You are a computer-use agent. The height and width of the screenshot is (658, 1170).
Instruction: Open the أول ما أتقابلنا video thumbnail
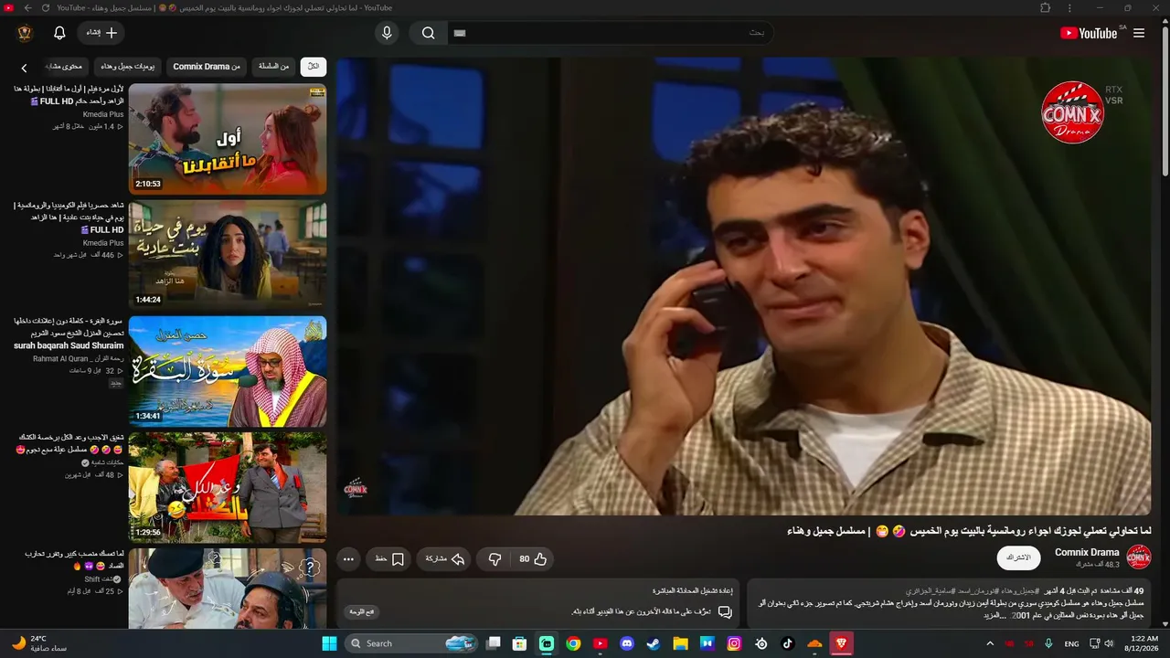tap(228, 139)
